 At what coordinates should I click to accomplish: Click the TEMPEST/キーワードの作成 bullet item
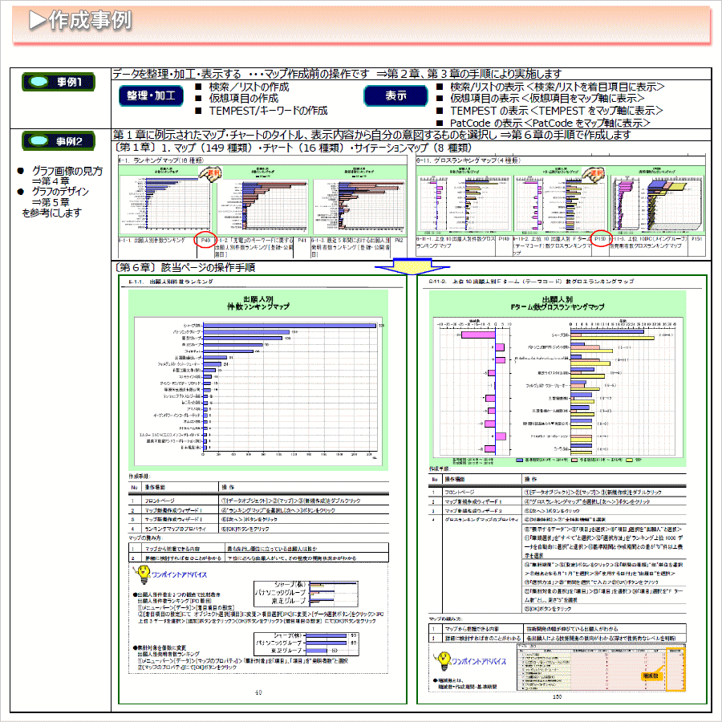click(x=268, y=110)
